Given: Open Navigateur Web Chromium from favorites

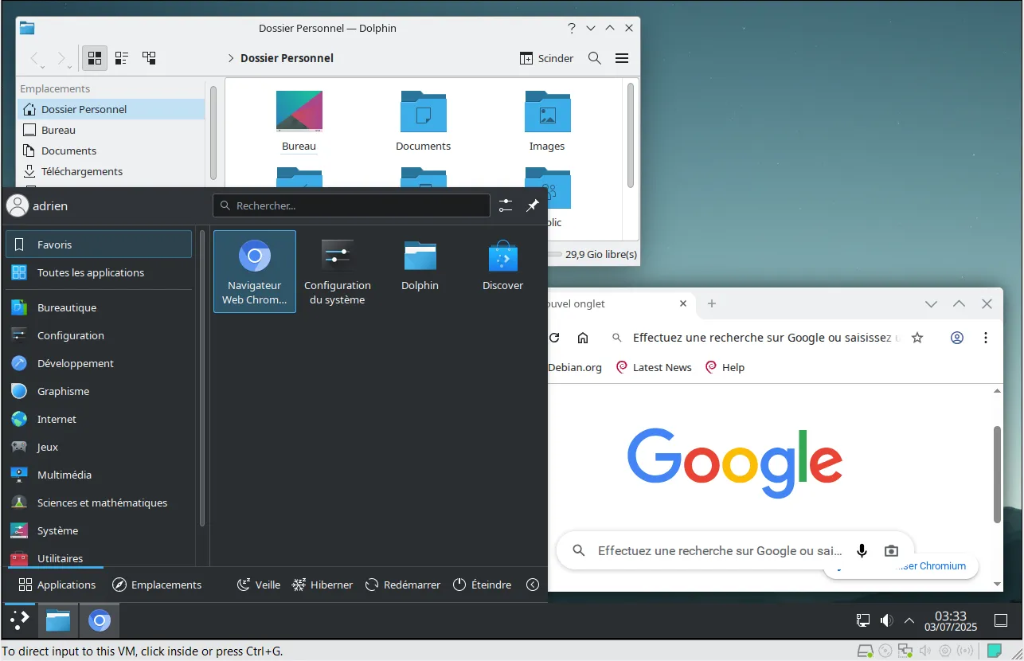Looking at the screenshot, I should point(255,272).
